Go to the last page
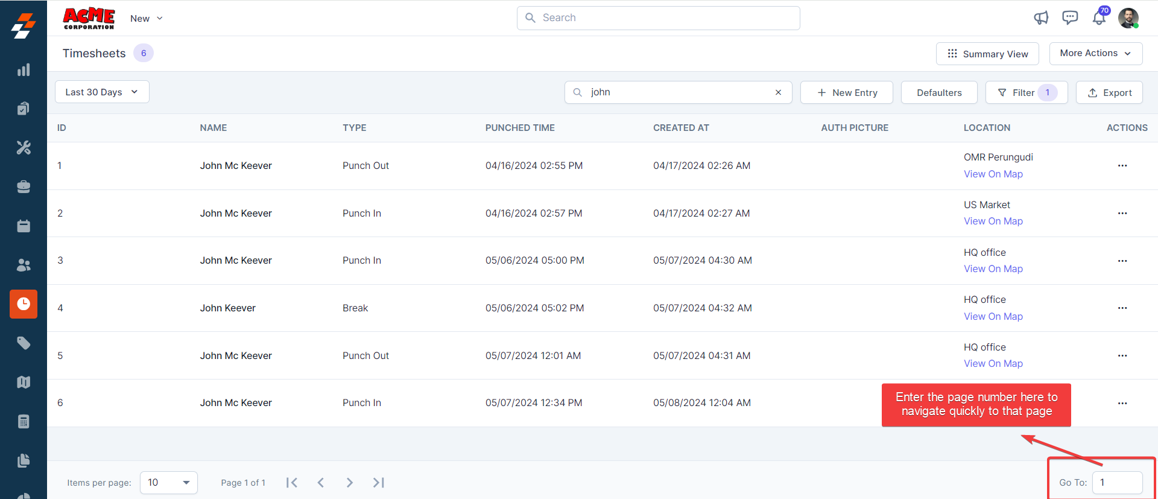 [x=378, y=483]
